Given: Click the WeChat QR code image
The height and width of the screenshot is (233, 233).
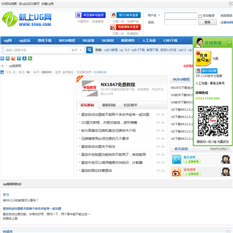Looking at the screenshot, I should click(213, 121).
